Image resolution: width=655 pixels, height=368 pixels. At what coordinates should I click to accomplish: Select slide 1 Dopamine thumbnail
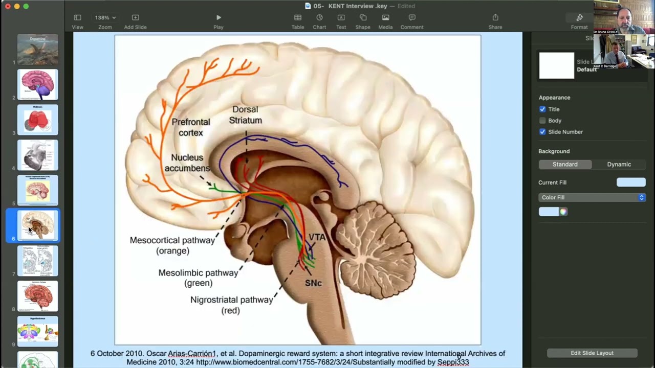pos(38,50)
